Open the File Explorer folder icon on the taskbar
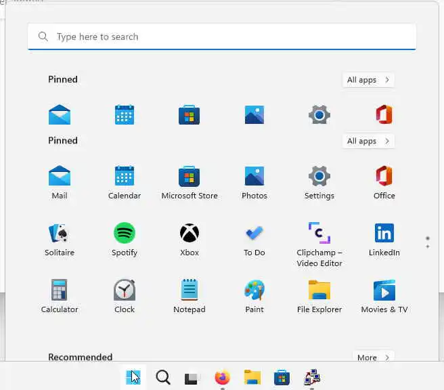 (x=252, y=377)
